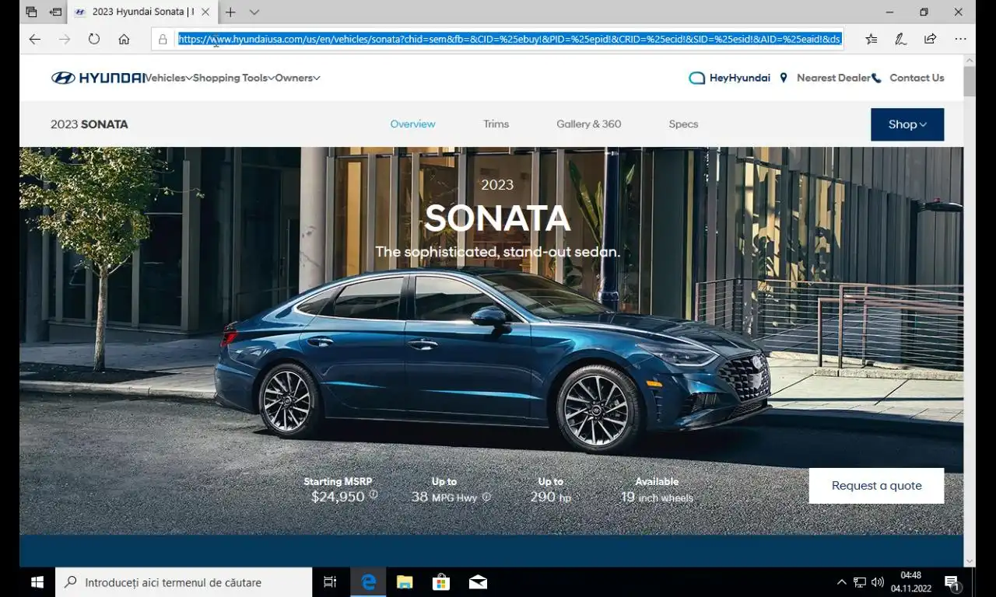Open the Add notes pen icon
Screen dimensions: 996x597
(x=900, y=39)
